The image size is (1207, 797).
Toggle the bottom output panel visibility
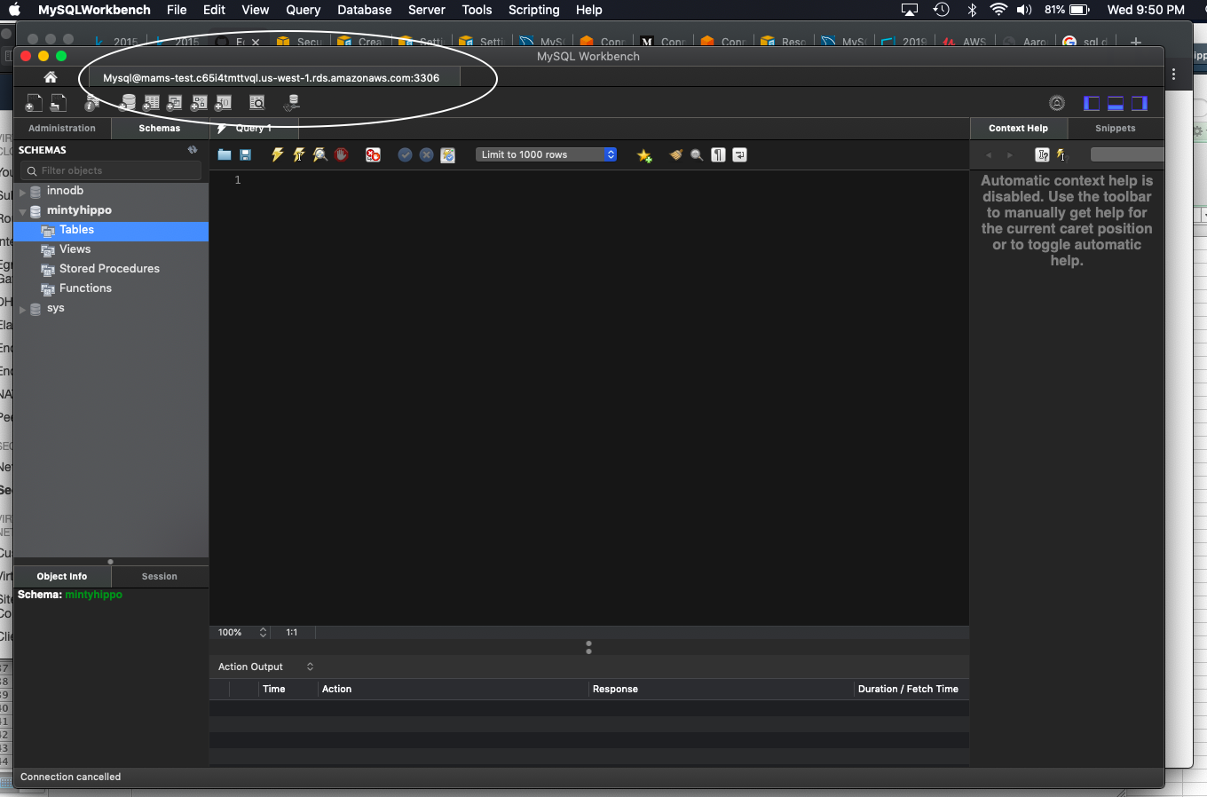coord(1116,103)
